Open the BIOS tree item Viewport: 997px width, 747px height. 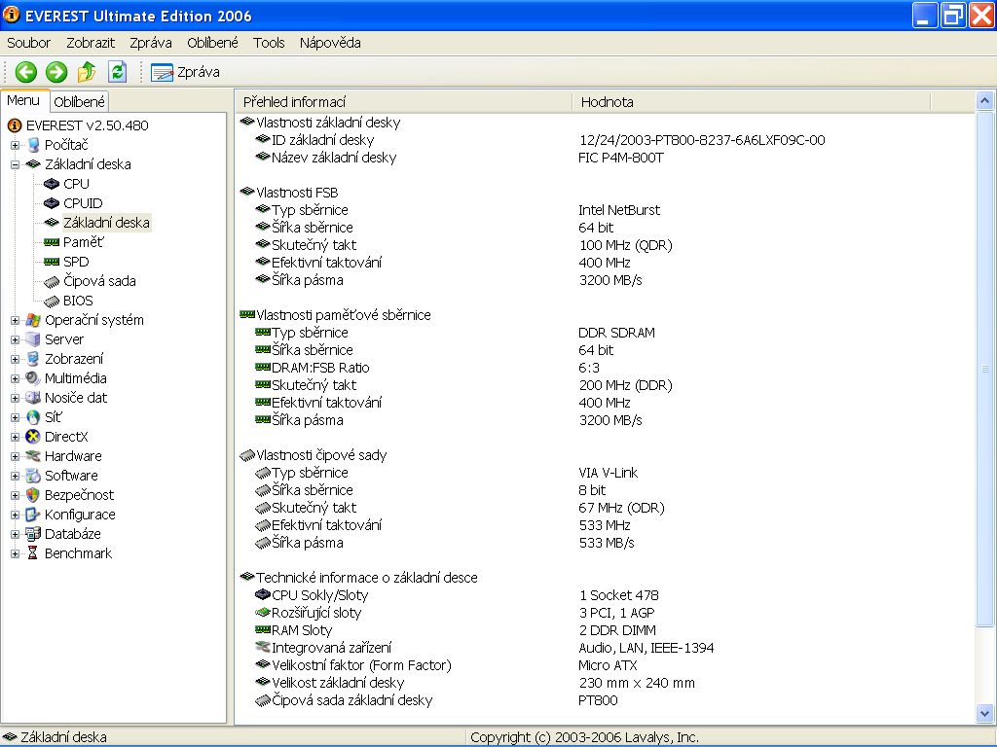click(78, 301)
